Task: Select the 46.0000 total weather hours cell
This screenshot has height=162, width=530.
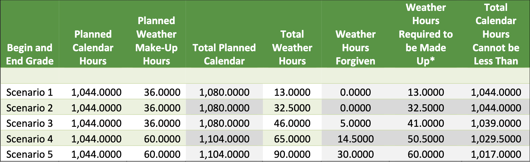Action: [x=292, y=123]
